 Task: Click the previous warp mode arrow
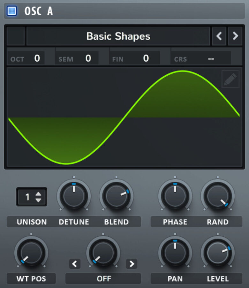[x=75, y=263]
